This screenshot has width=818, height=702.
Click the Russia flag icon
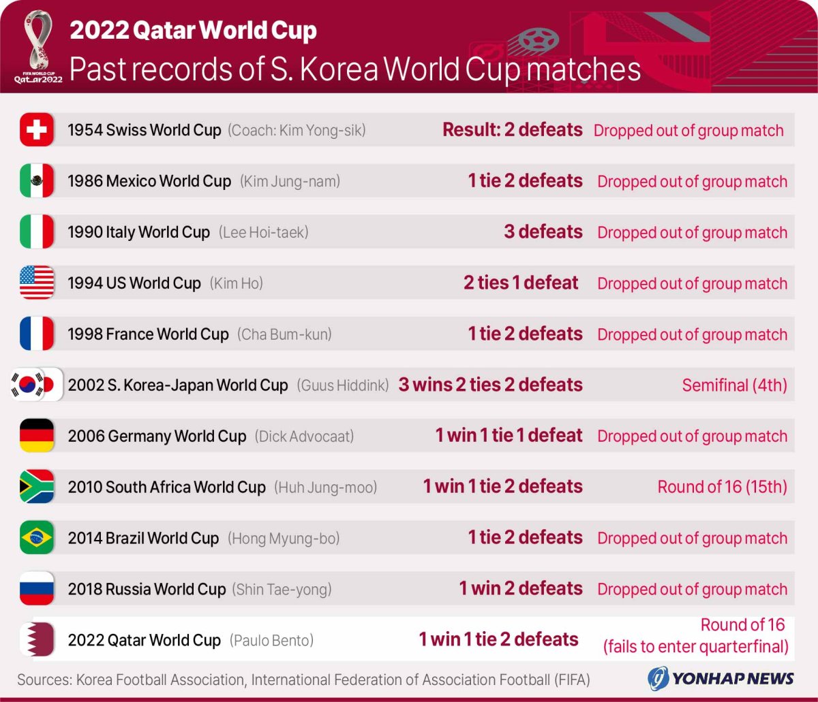pos(37,589)
